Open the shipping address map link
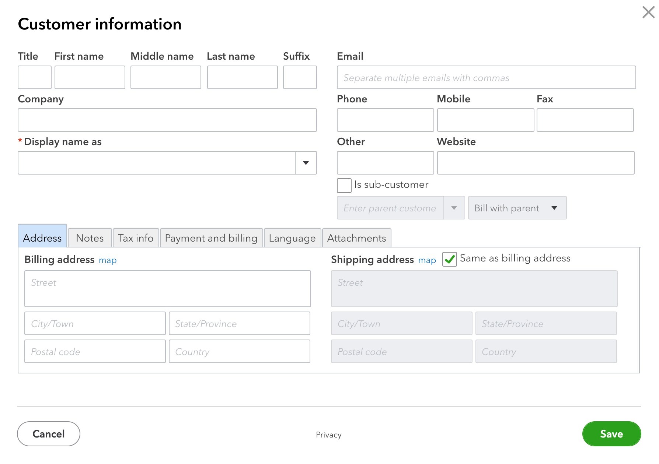The image size is (659, 464). pyautogui.click(x=427, y=260)
